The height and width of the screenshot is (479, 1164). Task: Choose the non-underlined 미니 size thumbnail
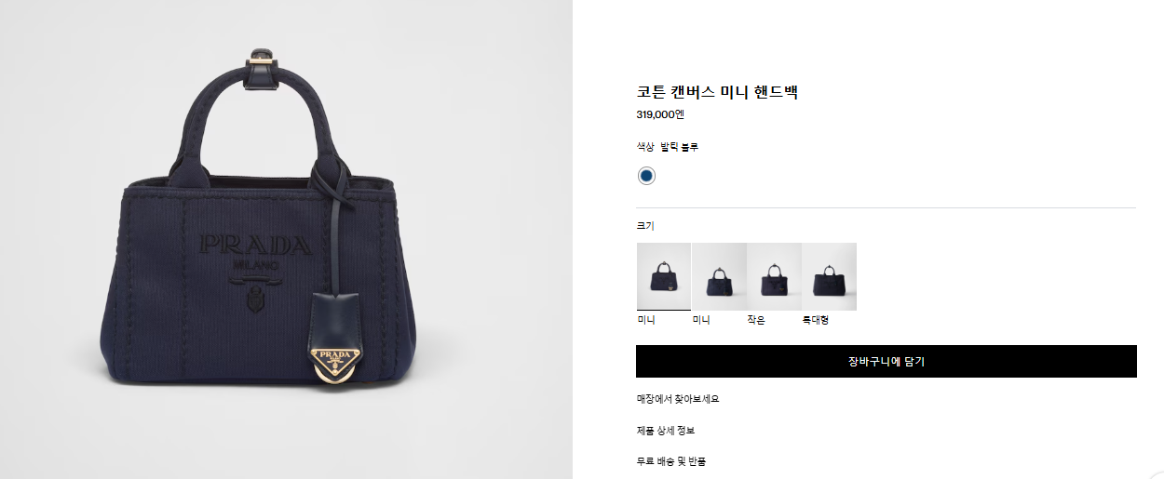tap(719, 276)
